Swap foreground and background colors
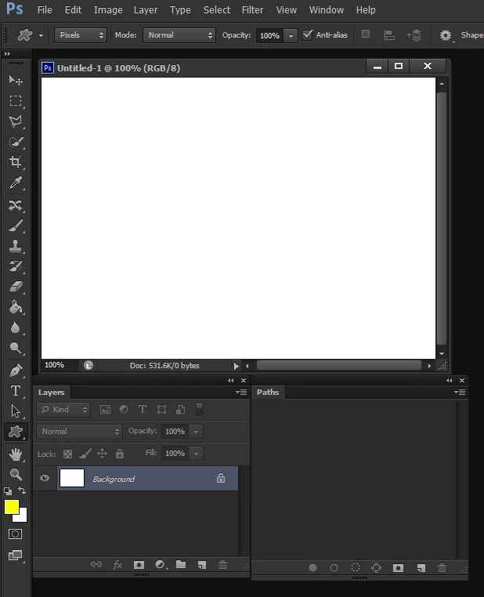The image size is (484, 597). point(22,490)
